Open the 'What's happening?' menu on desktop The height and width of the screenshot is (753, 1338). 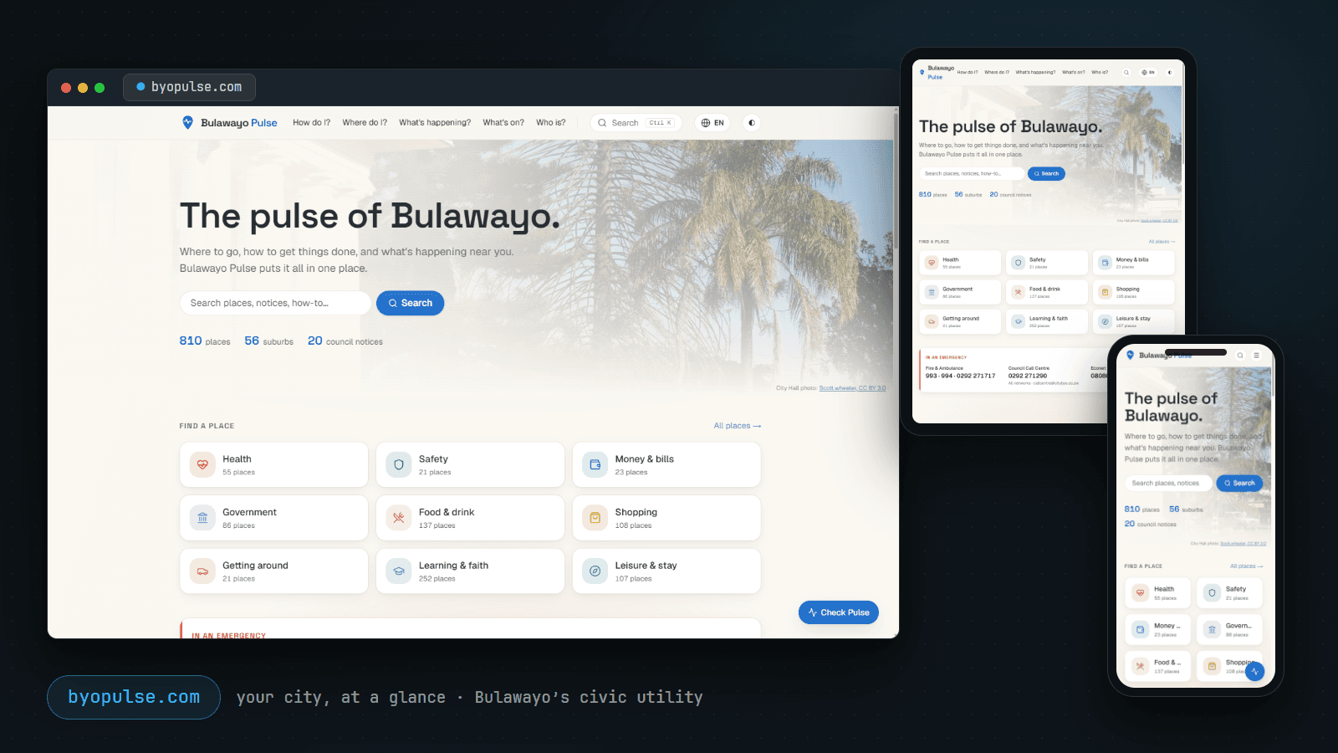435,123
